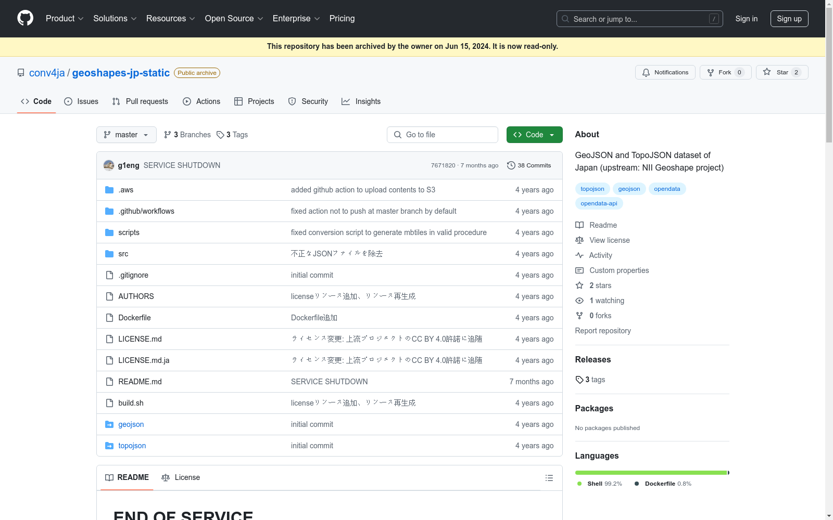This screenshot has height=520, width=833.
Task: Click the fork icon in Fork button
Action: coord(711,72)
